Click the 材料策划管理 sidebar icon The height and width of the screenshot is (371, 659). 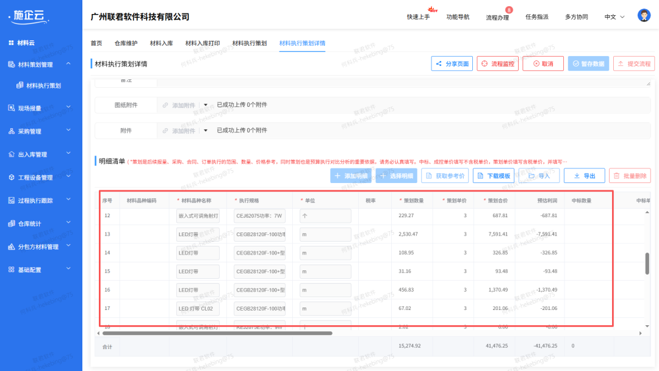click(12, 64)
